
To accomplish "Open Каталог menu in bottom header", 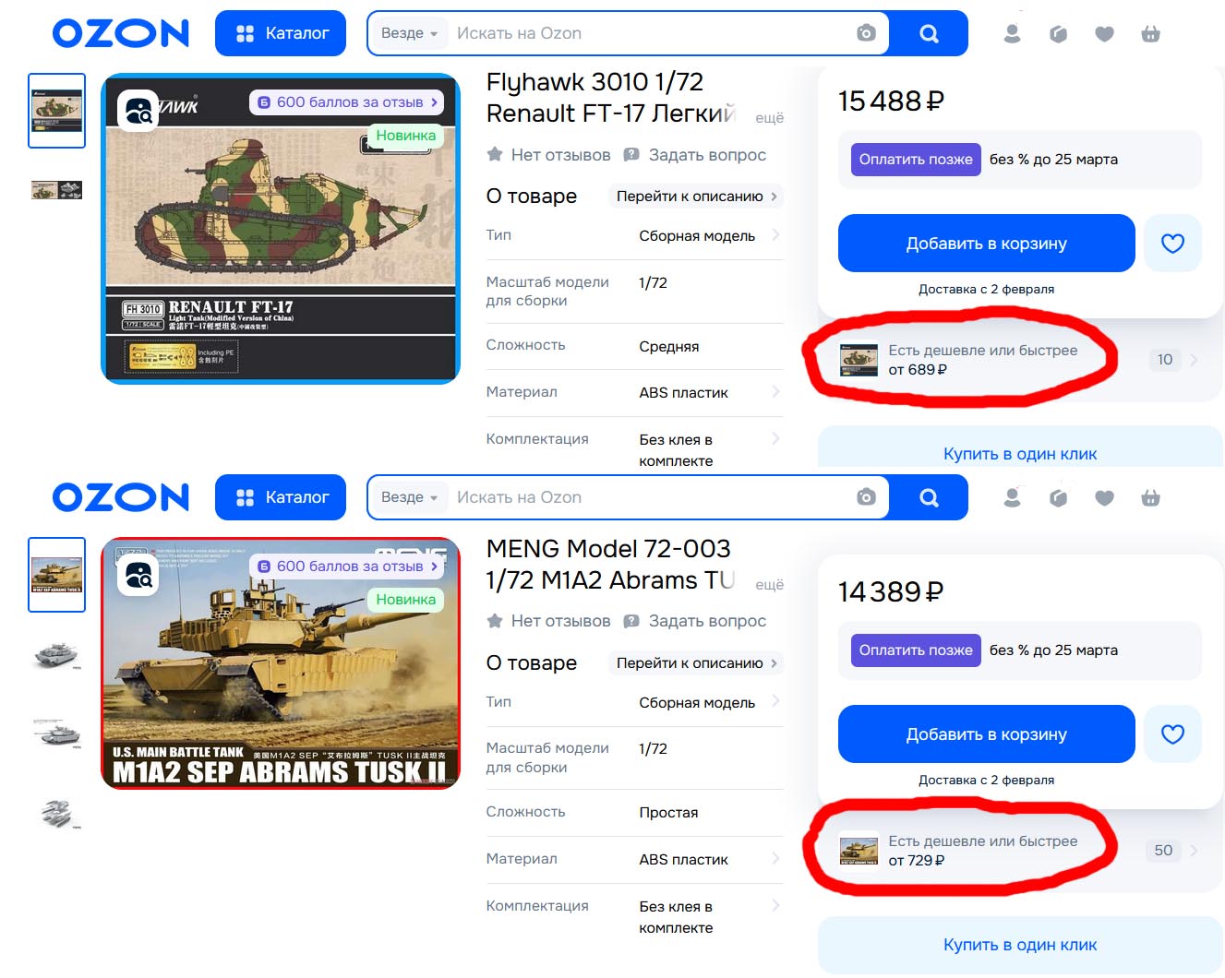I will [281, 497].
